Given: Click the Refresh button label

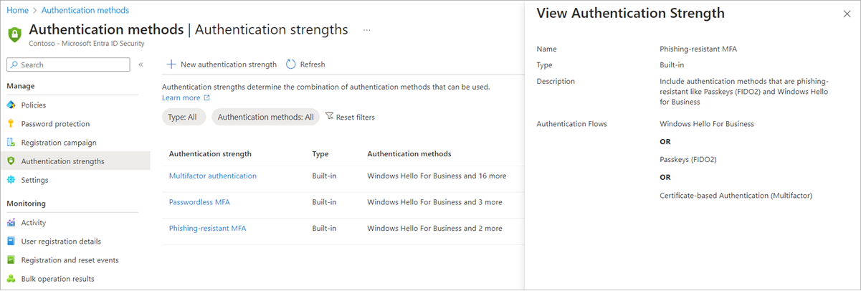Looking at the screenshot, I should (x=313, y=64).
